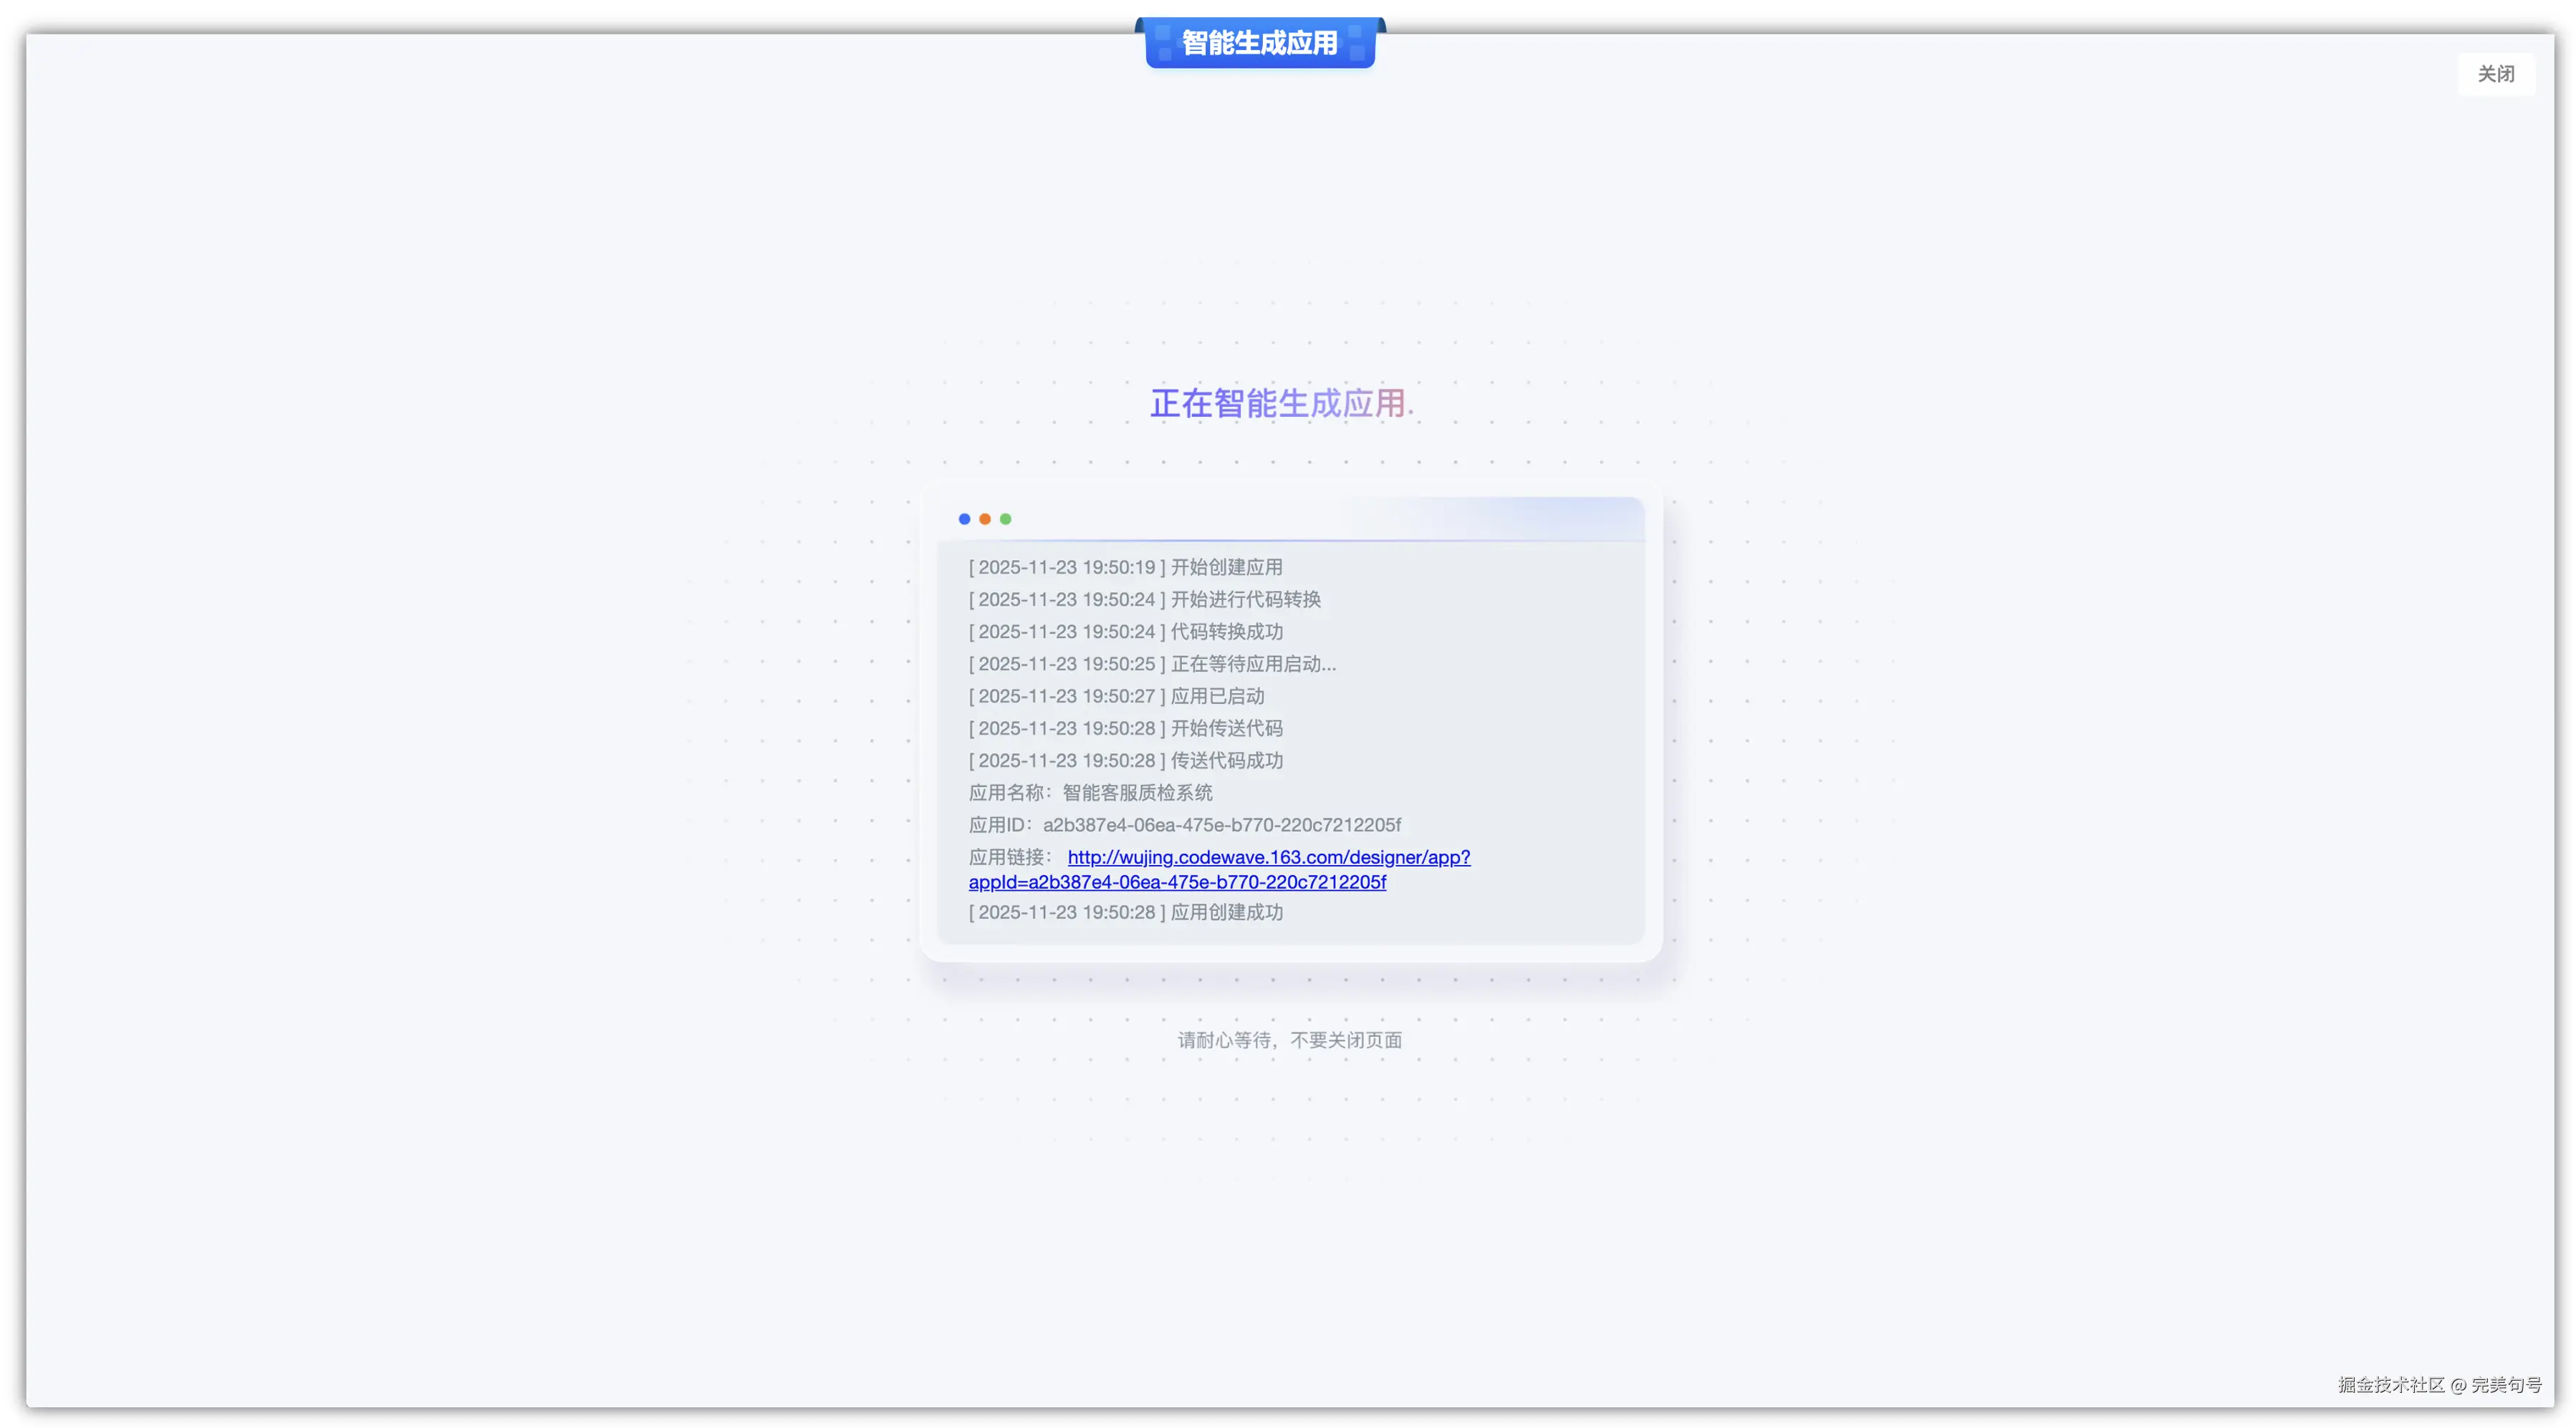Click the 关闭 button
The width and height of the screenshot is (2576, 1428).
coord(2495,74)
